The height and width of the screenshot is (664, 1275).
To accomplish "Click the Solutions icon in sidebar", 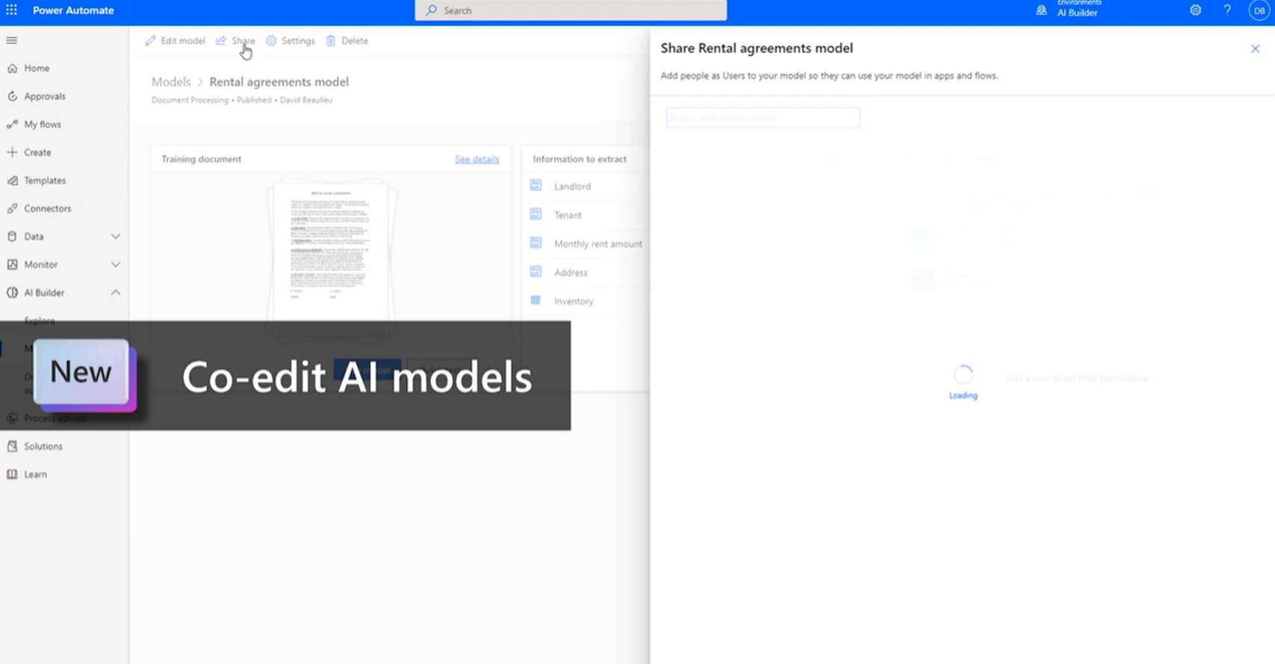I will pos(12,447).
